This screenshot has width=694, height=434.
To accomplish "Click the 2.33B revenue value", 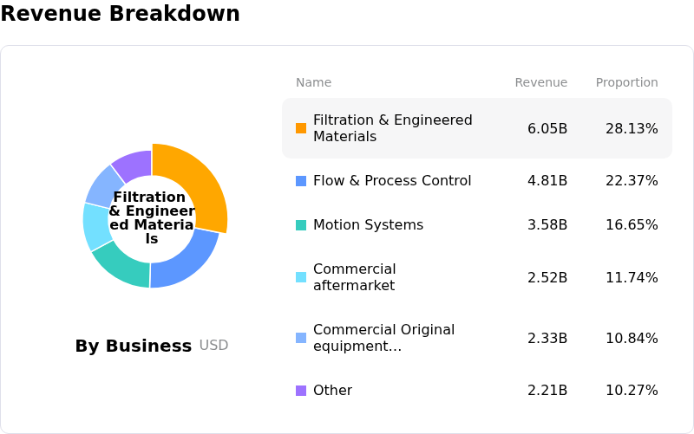I will (547, 338).
